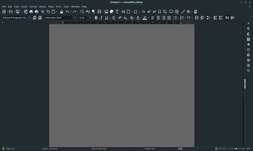Click the Insert Chart pie icon
The width and height of the screenshot is (253, 151).
pyautogui.click(x=112, y=12)
